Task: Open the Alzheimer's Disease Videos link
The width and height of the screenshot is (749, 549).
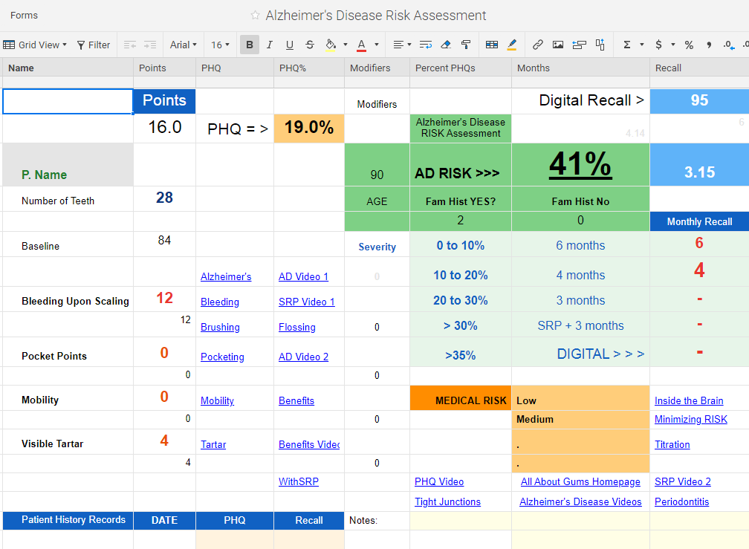Action: coord(580,501)
